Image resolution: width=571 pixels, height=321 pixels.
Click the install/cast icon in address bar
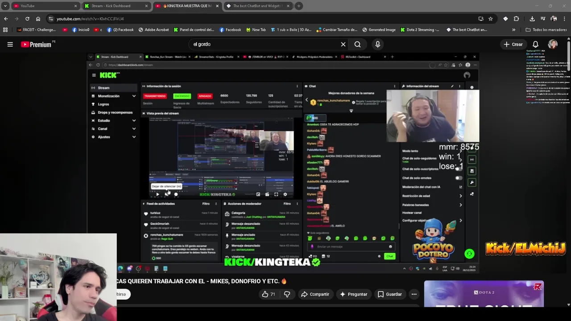(x=481, y=19)
